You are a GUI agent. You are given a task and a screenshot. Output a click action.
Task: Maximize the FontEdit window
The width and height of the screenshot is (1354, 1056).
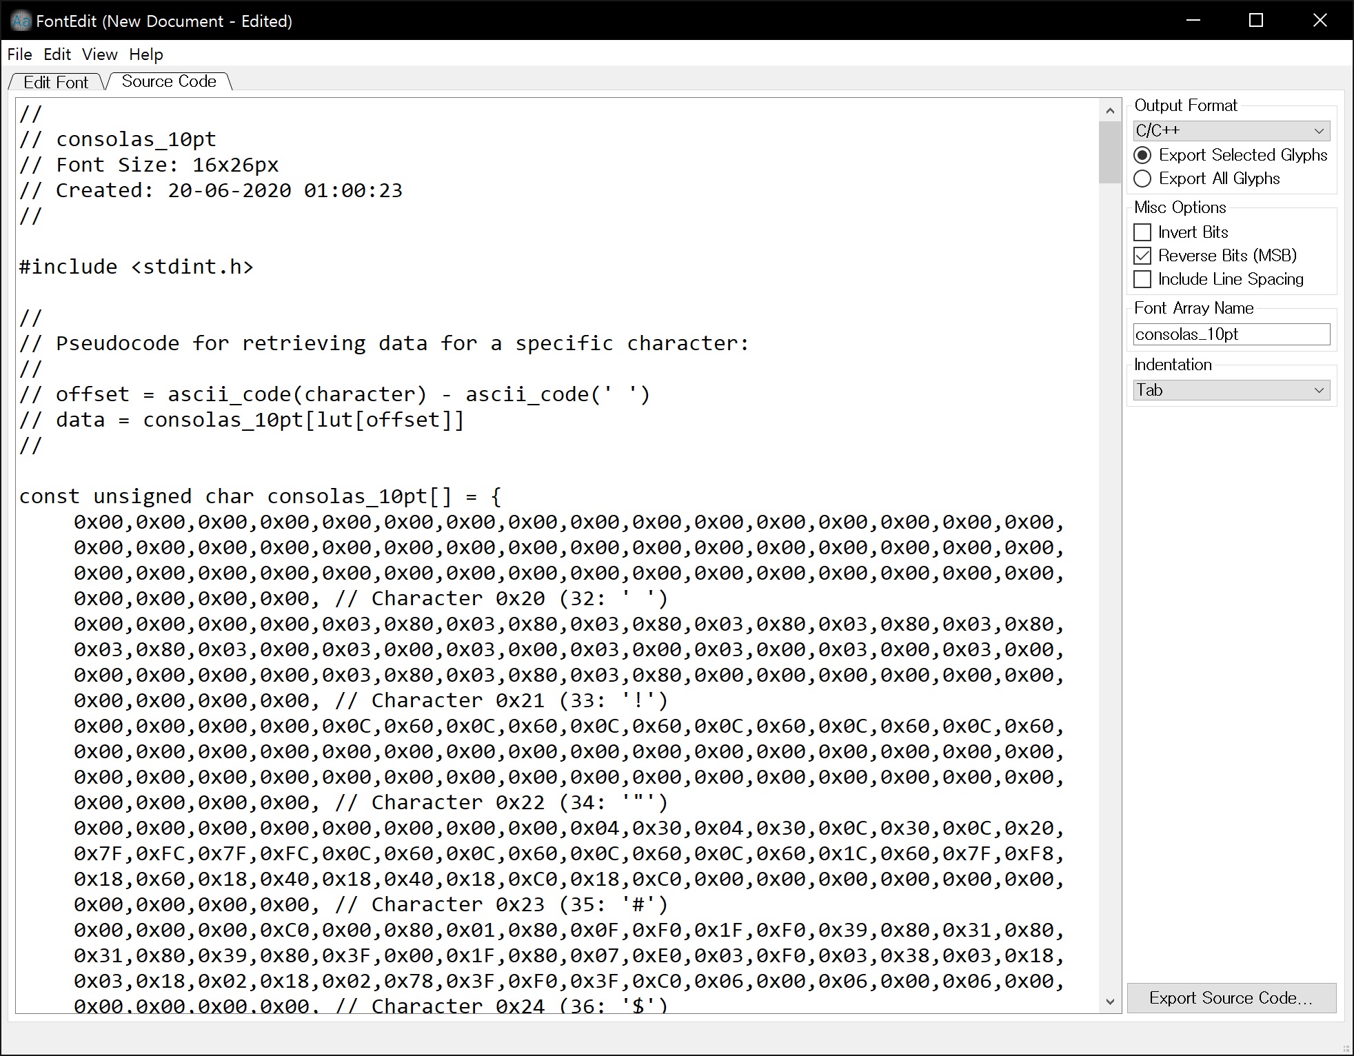click(x=1256, y=21)
